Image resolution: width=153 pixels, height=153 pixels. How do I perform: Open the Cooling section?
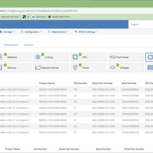pyautogui.click(x=51, y=57)
